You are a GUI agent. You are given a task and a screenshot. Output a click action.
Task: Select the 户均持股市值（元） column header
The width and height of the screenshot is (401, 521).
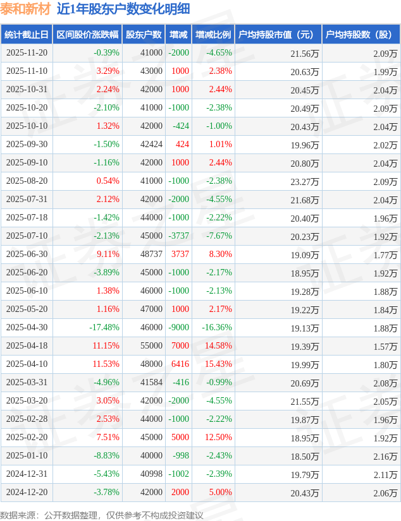(278, 35)
